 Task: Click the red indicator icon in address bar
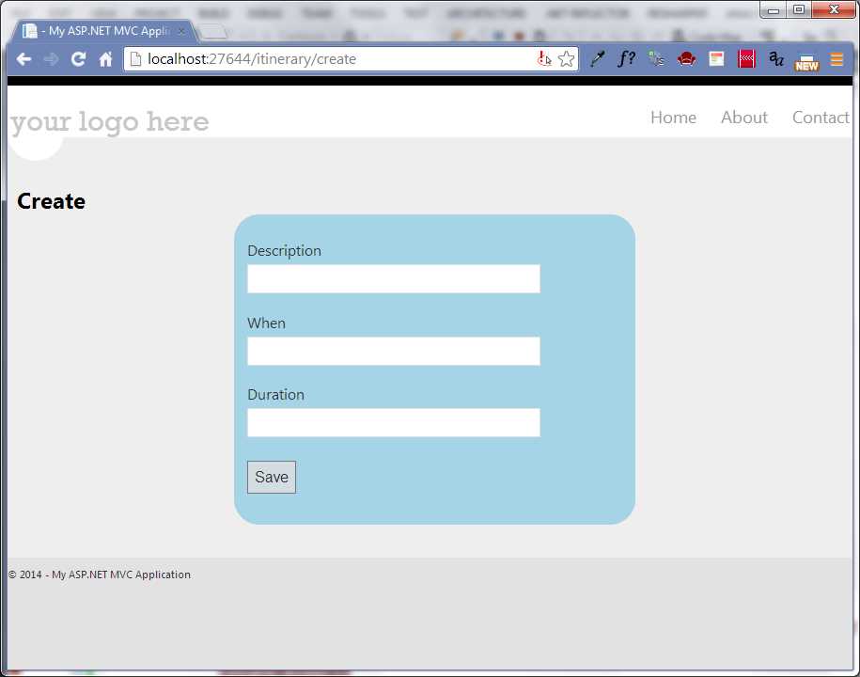(x=544, y=58)
